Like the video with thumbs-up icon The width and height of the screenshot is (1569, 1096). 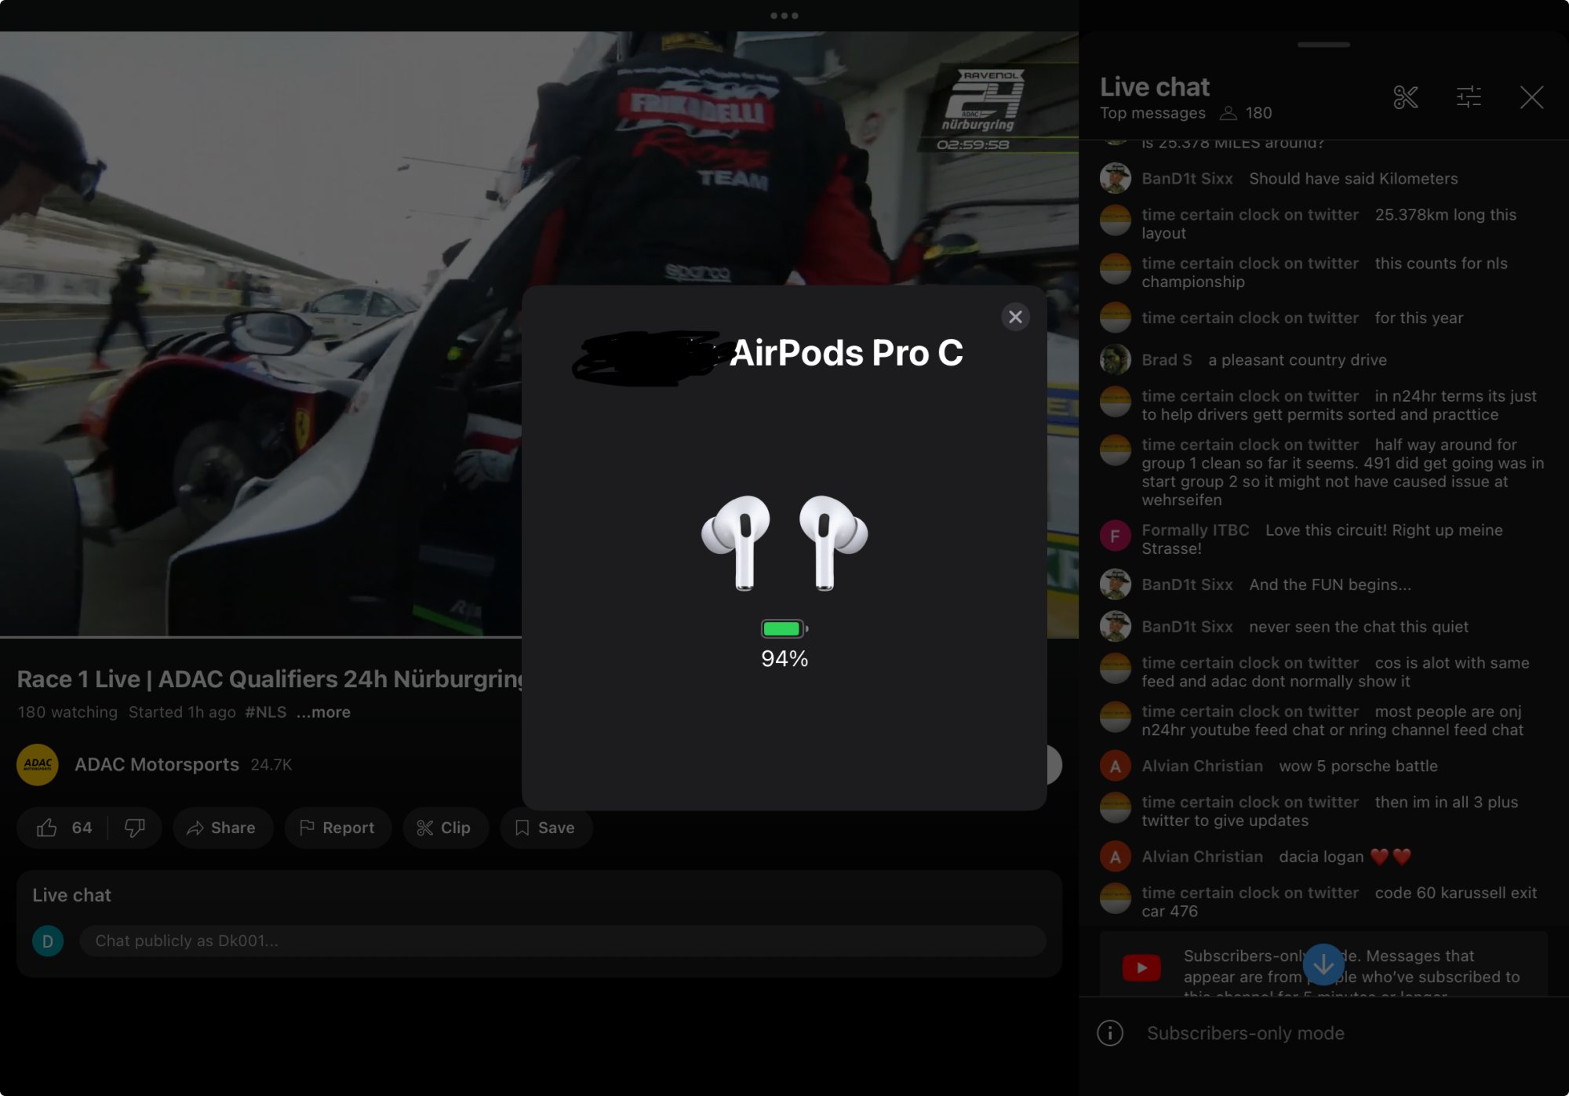pos(47,828)
